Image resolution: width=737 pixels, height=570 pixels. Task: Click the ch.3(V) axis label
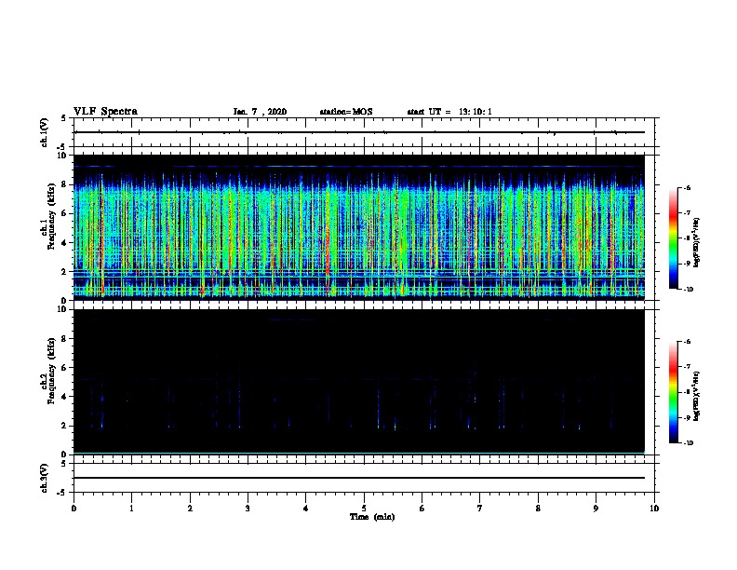[44, 478]
